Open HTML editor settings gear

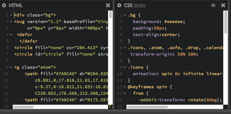[4, 5]
